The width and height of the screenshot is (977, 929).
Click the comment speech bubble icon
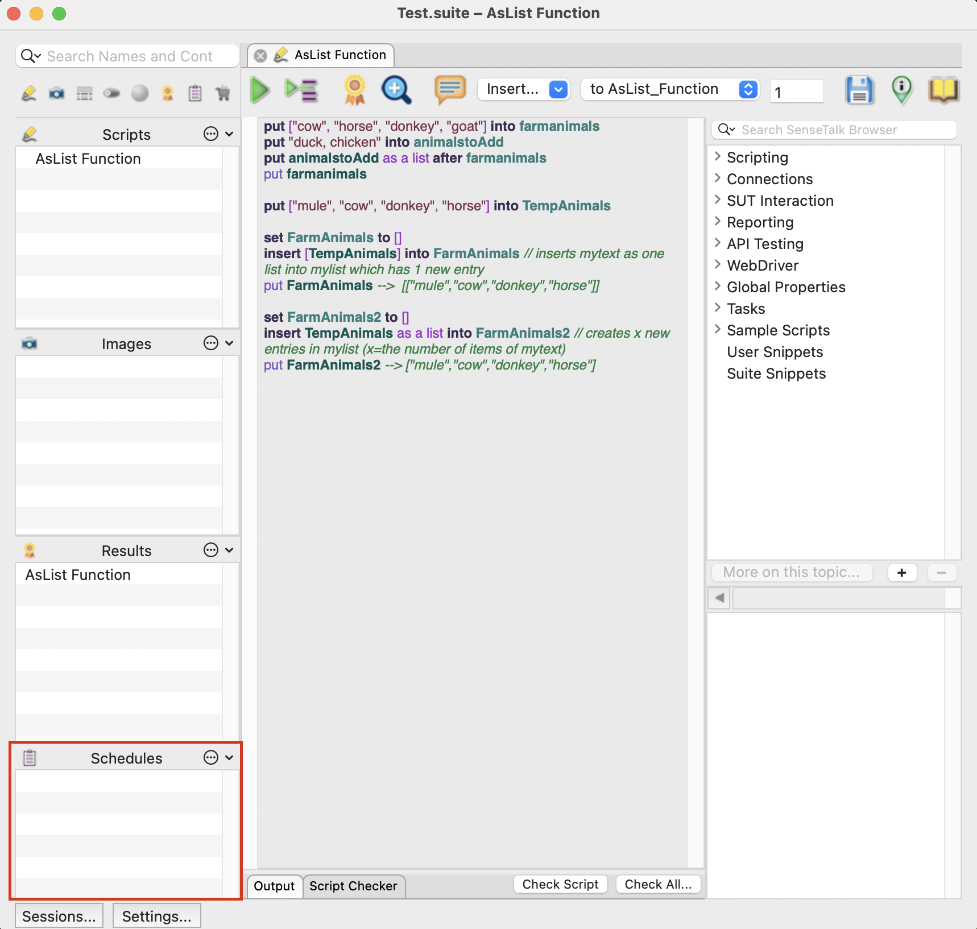click(450, 90)
